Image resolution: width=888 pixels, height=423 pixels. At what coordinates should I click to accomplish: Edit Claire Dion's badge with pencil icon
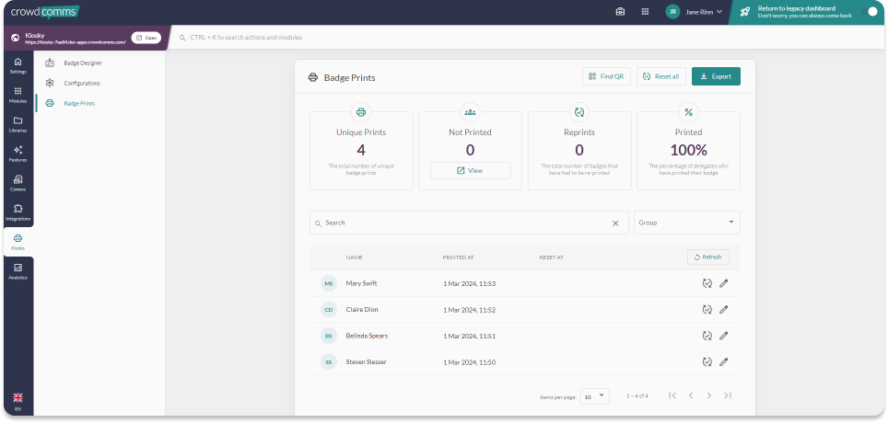click(723, 309)
